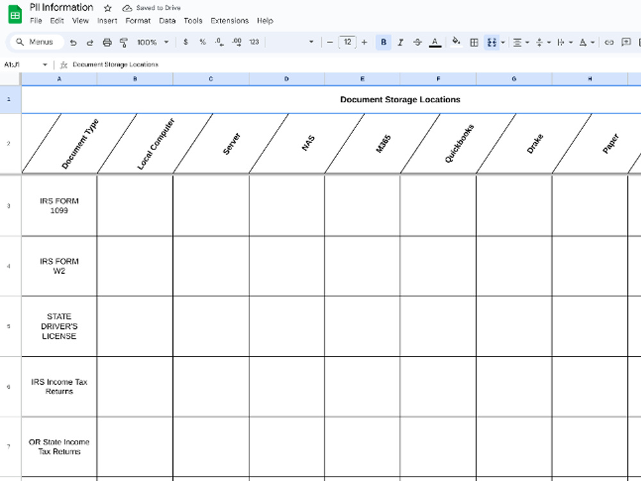Insert link with the chain icon
This screenshot has width=641, height=481.
pyautogui.click(x=609, y=42)
